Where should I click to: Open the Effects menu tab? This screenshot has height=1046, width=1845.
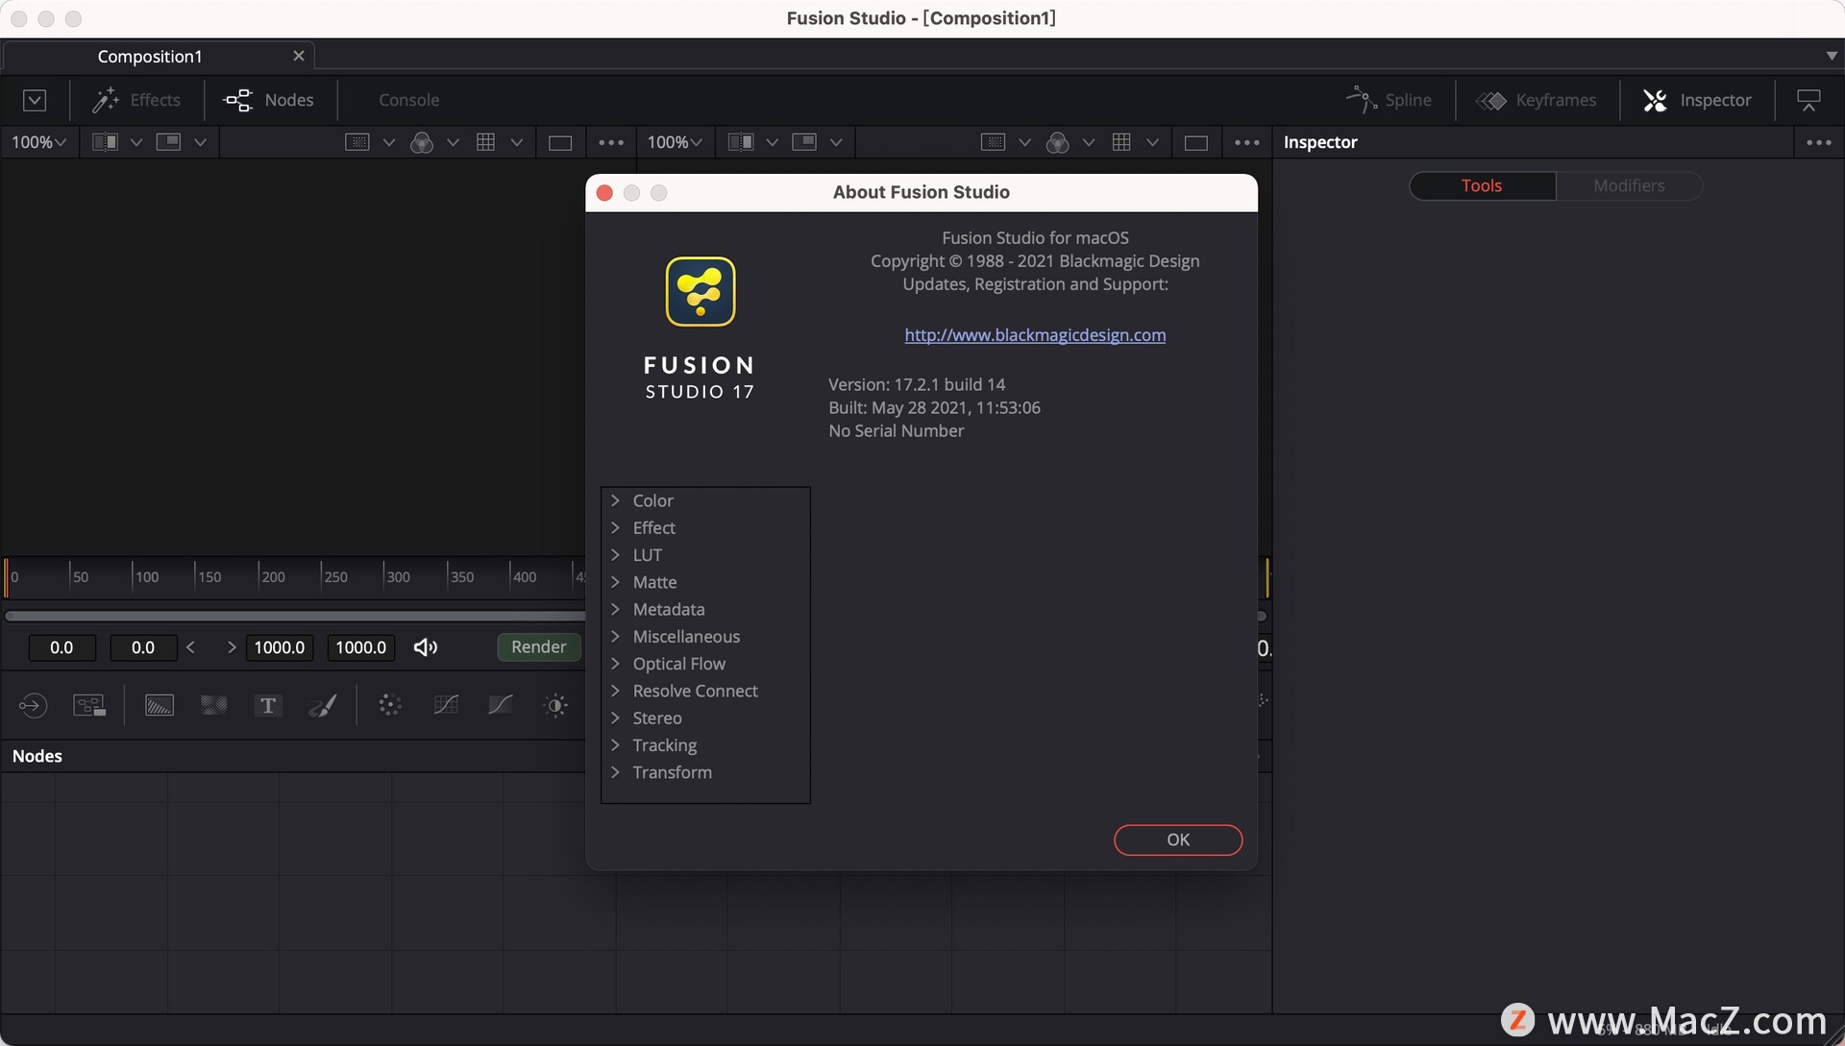pyautogui.click(x=136, y=98)
